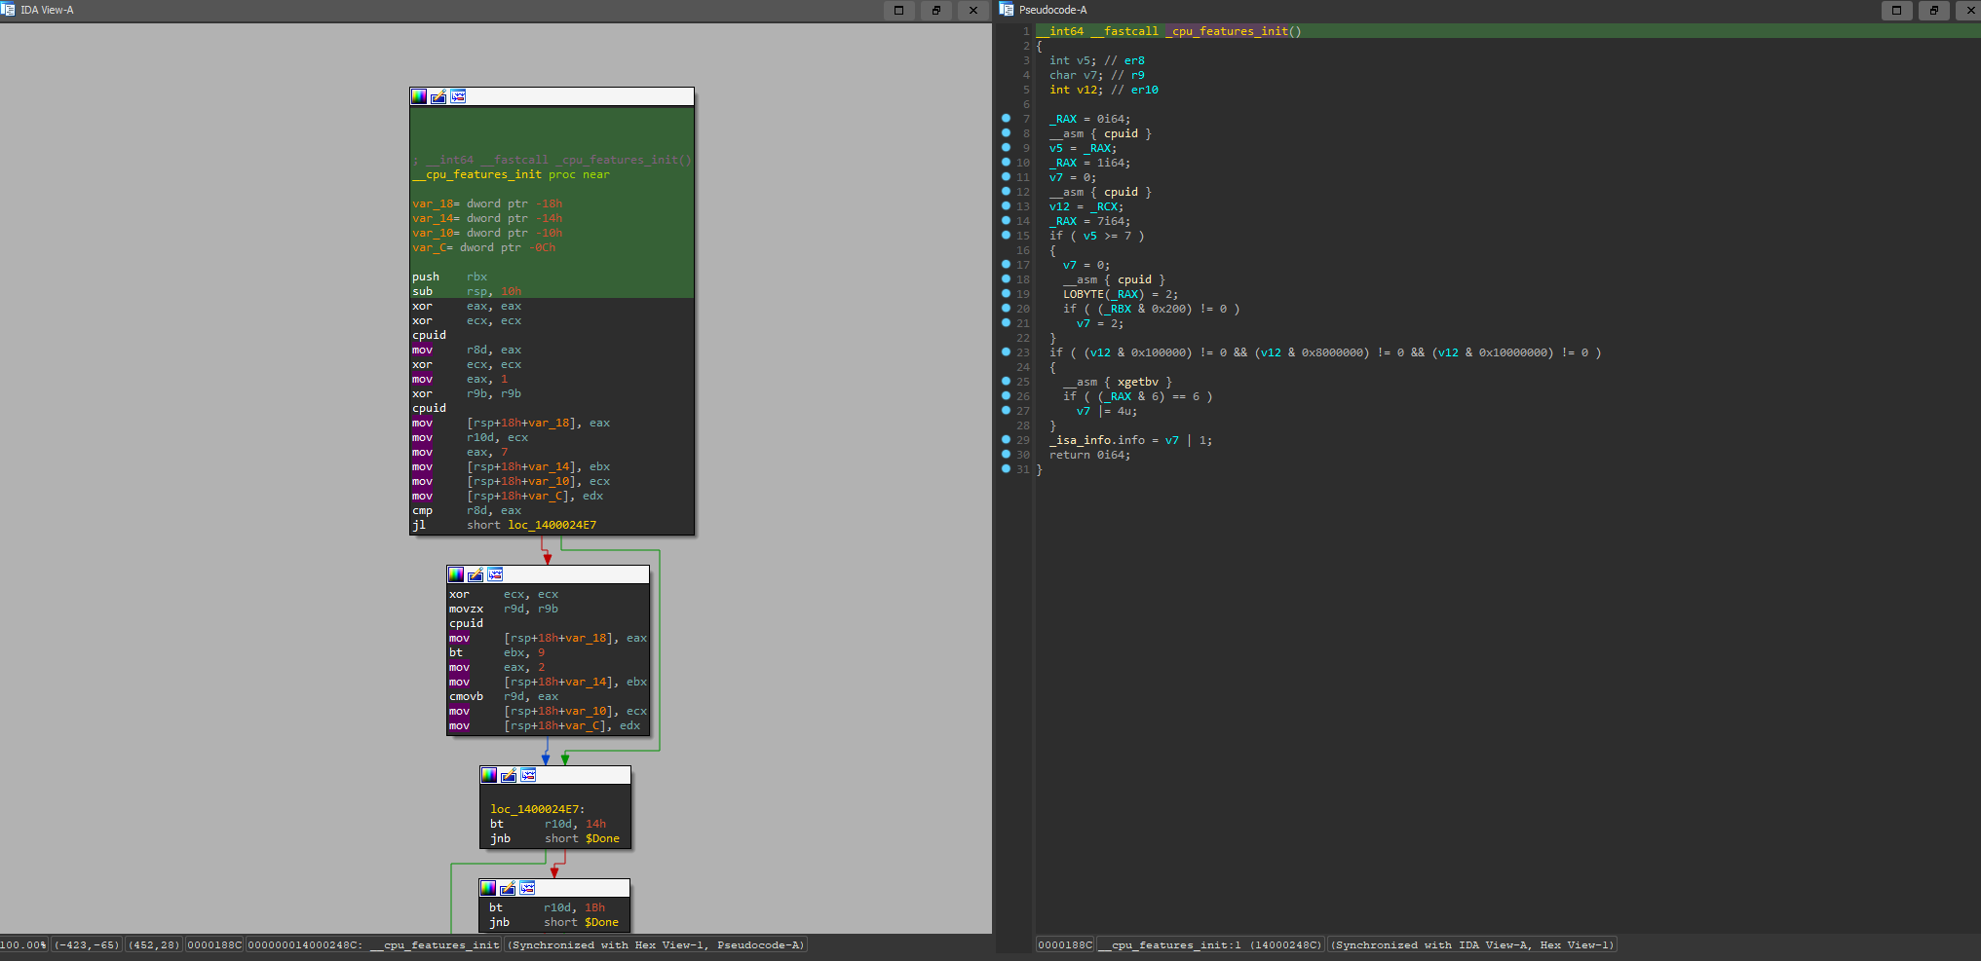Click the Pseudocode-A window icon

click(x=1007, y=10)
